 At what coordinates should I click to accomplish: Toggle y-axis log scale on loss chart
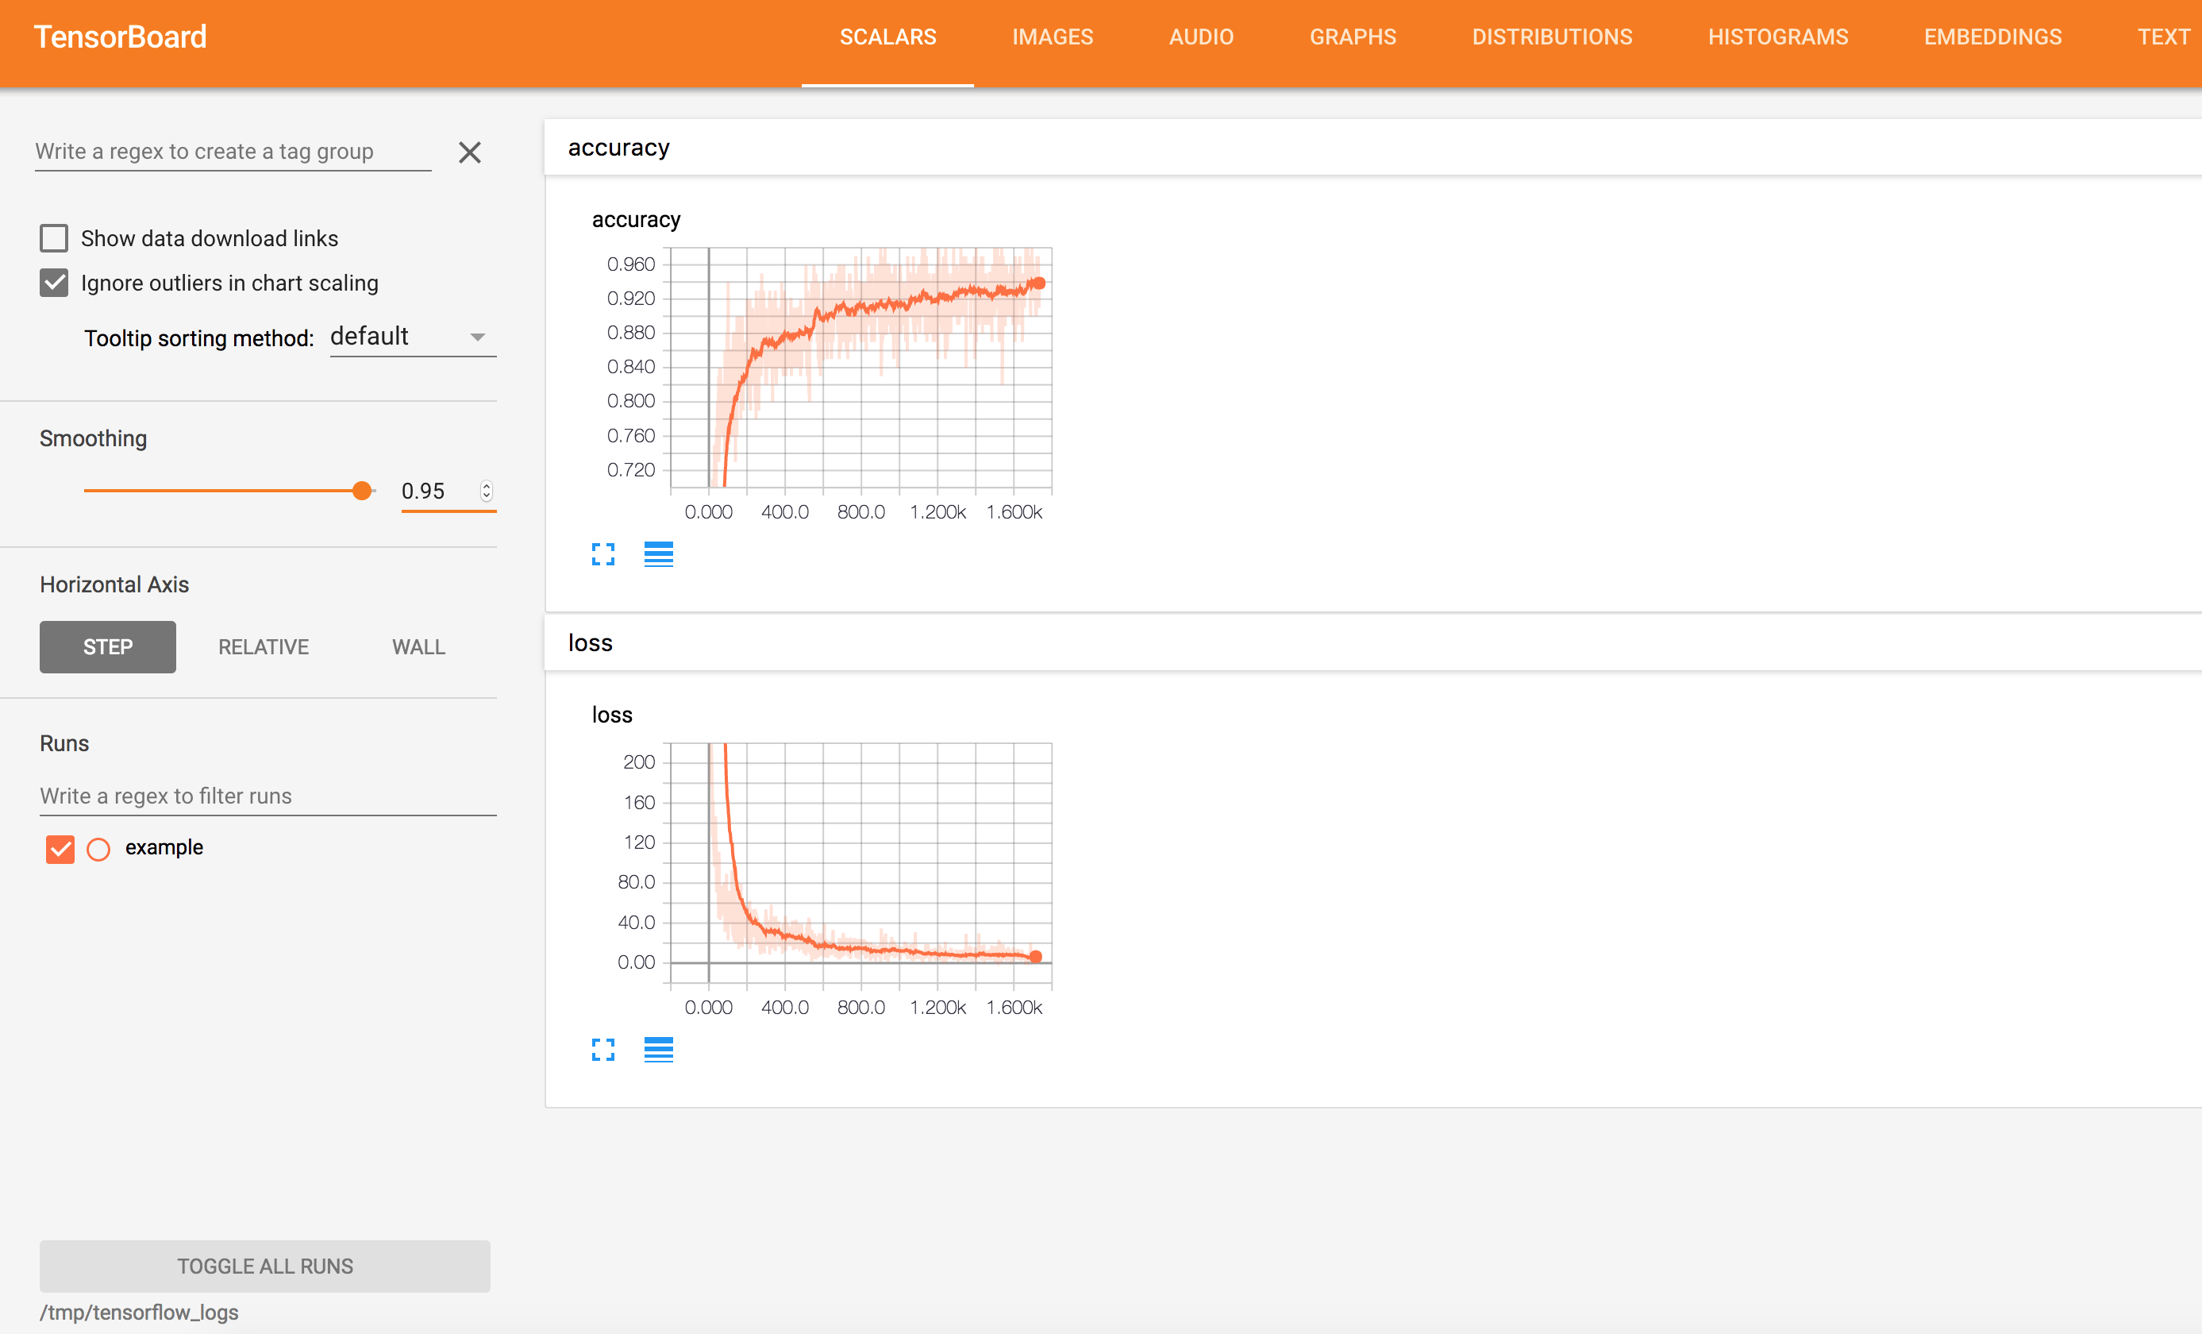(x=659, y=1050)
